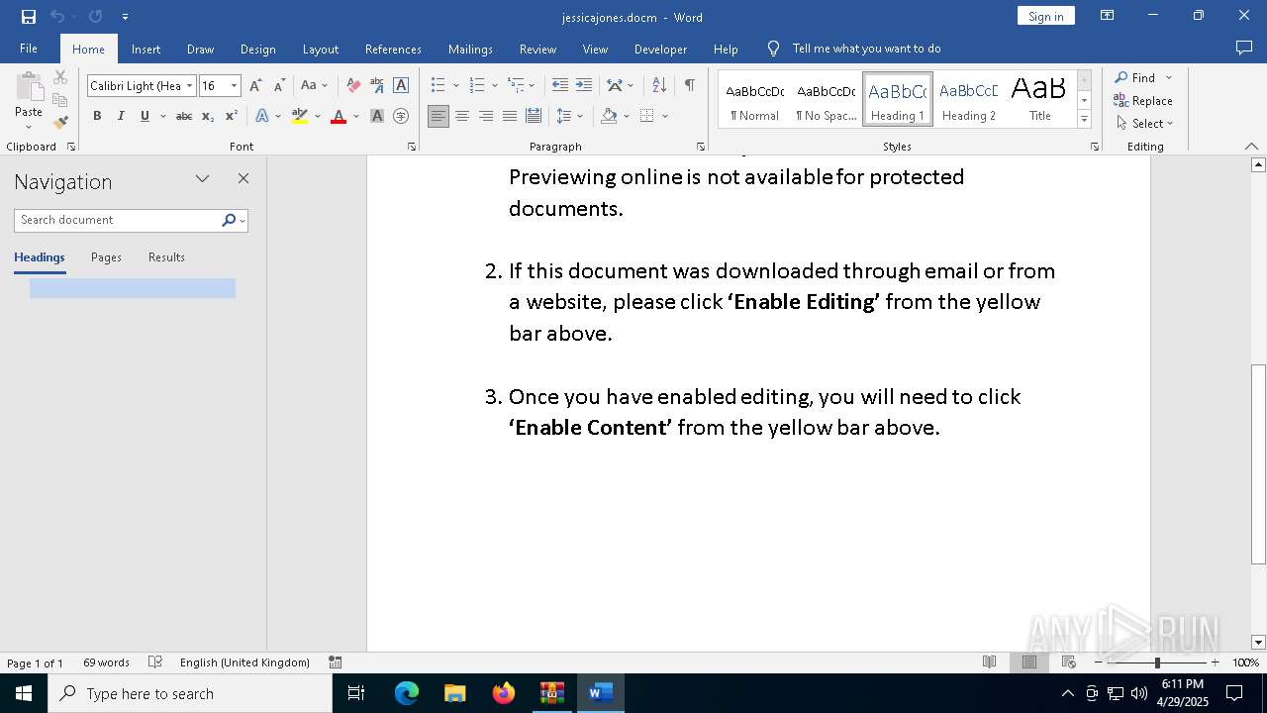The width and height of the screenshot is (1267, 713).
Task: Switch to the Insert tab
Action: (146, 49)
